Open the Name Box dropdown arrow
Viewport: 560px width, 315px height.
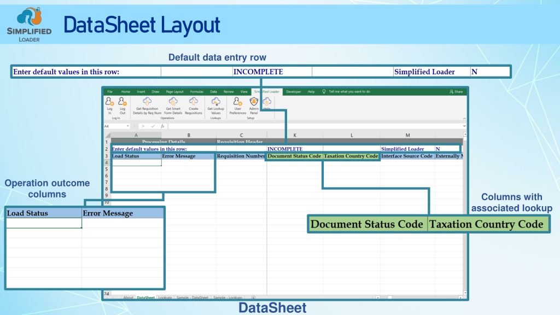(x=127, y=126)
